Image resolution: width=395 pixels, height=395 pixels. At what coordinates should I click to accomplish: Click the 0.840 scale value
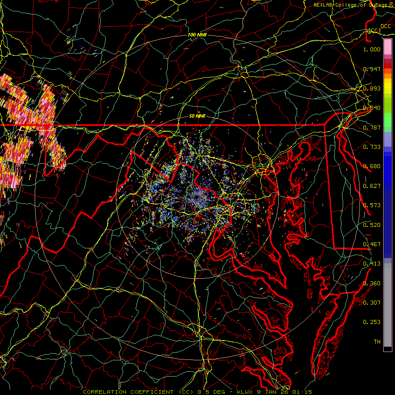point(372,108)
